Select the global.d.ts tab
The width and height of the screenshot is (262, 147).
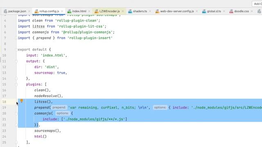click(214, 11)
